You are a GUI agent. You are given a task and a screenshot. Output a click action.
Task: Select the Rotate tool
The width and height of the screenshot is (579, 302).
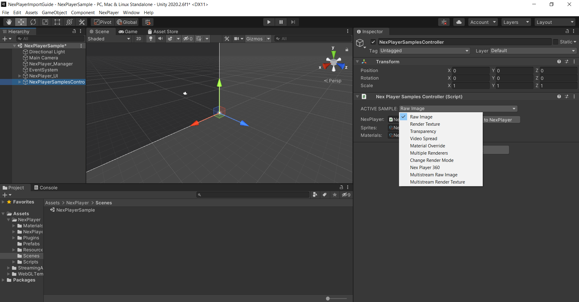point(33,22)
